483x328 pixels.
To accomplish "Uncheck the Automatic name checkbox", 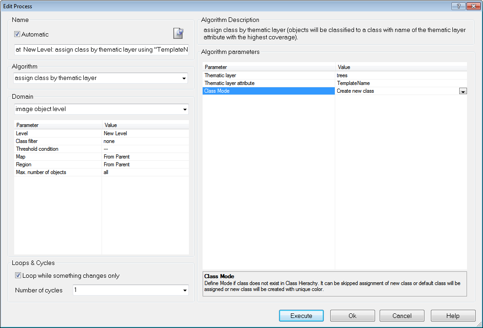I will [17, 34].
